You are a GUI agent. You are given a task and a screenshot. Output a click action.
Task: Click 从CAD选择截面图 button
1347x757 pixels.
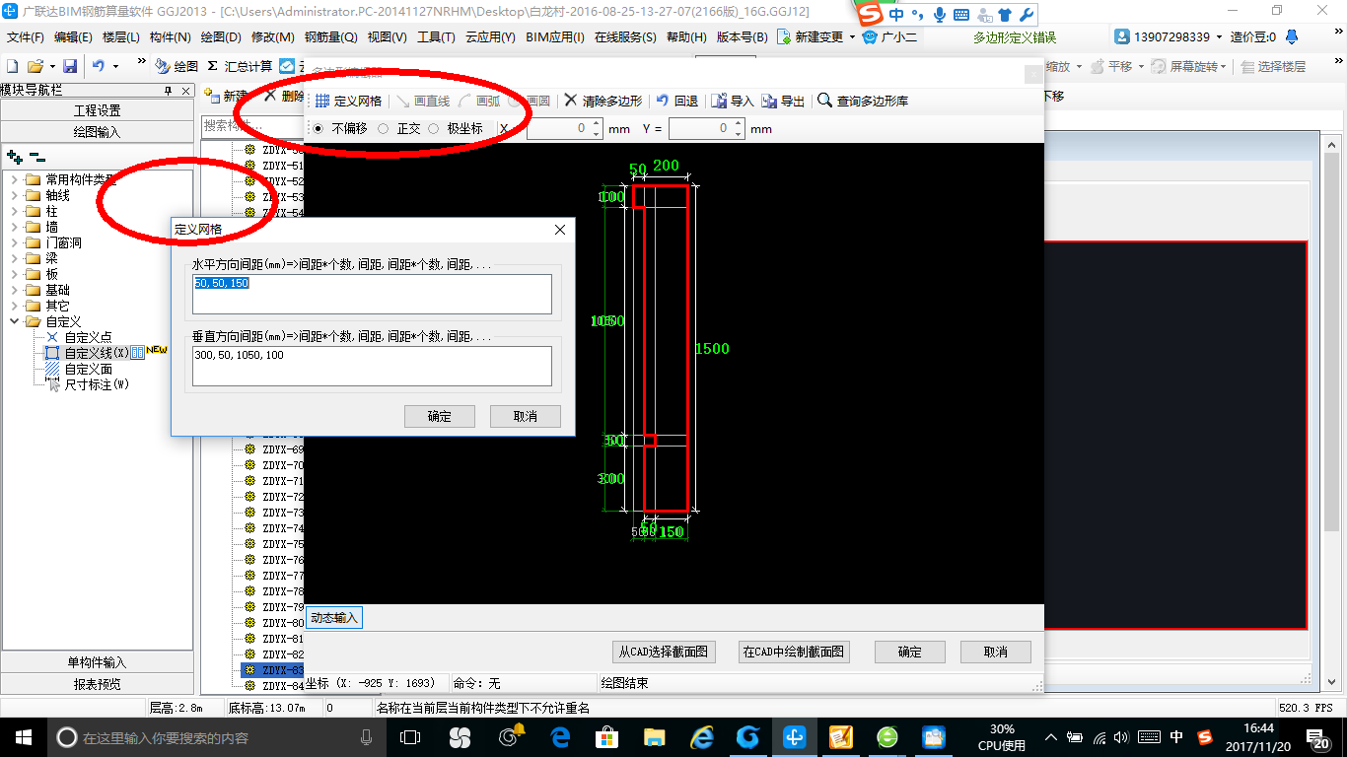pyautogui.click(x=664, y=652)
